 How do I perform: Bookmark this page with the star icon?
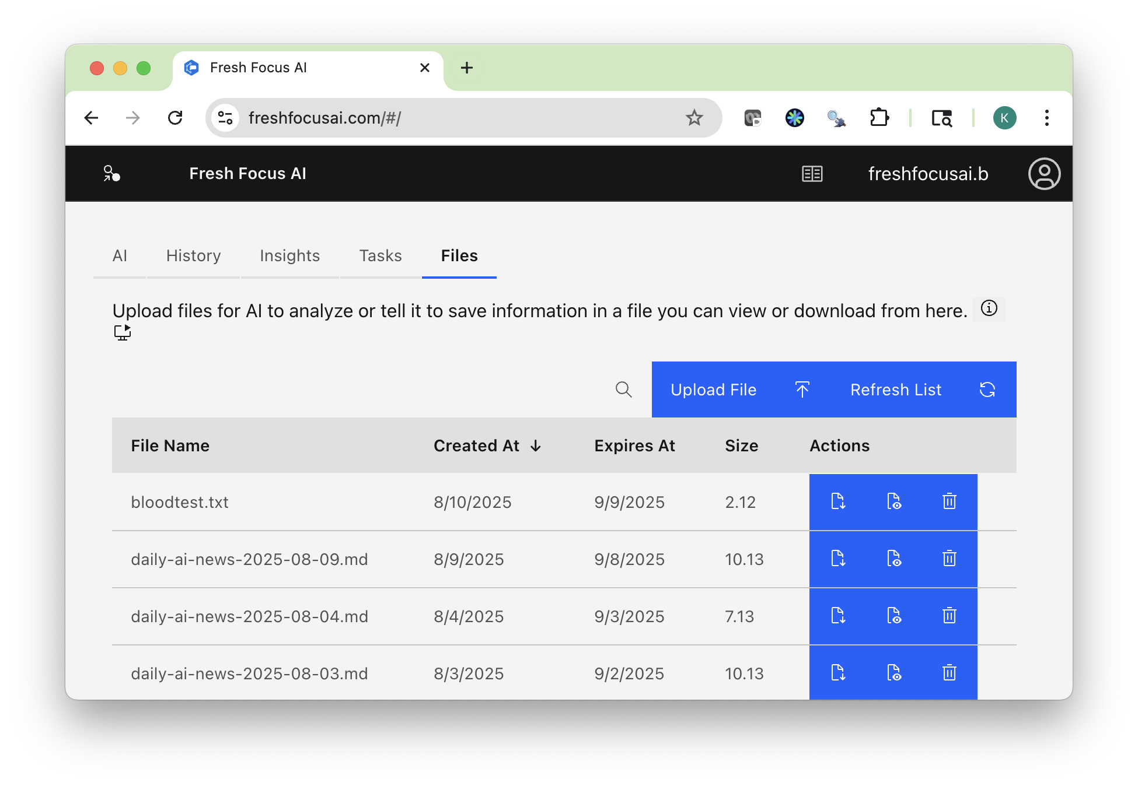pos(694,118)
